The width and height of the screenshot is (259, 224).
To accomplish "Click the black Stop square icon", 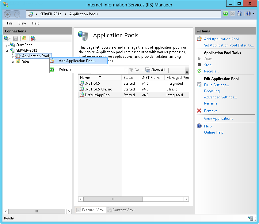I will [199, 65].
